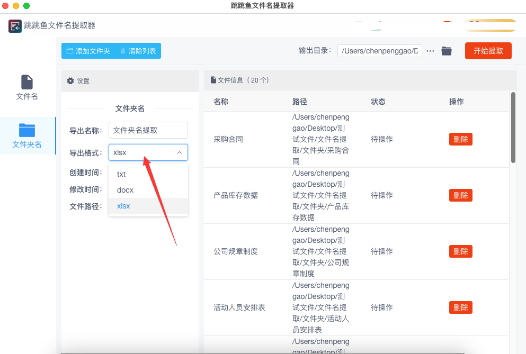This screenshot has width=526, height=354.
Task: Click the window title 跳跳鱼文件名提取器
Action: point(262,6)
